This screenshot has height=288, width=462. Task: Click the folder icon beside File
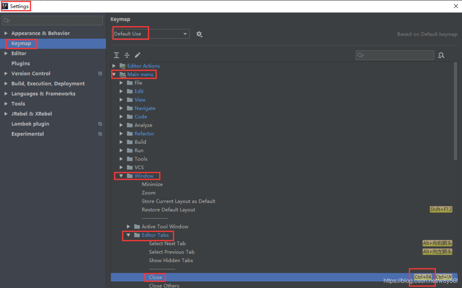click(x=130, y=83)
